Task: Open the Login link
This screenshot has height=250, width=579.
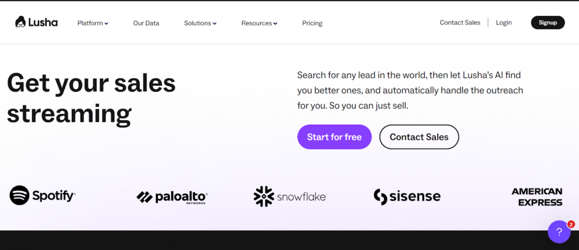Action: coord(504,23)
